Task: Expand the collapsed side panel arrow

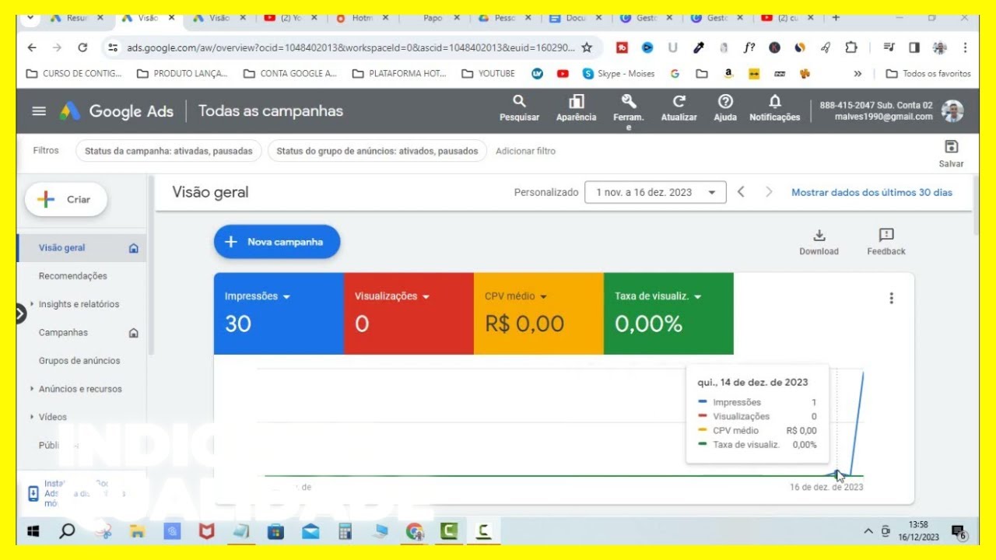Action: (21, 313)
